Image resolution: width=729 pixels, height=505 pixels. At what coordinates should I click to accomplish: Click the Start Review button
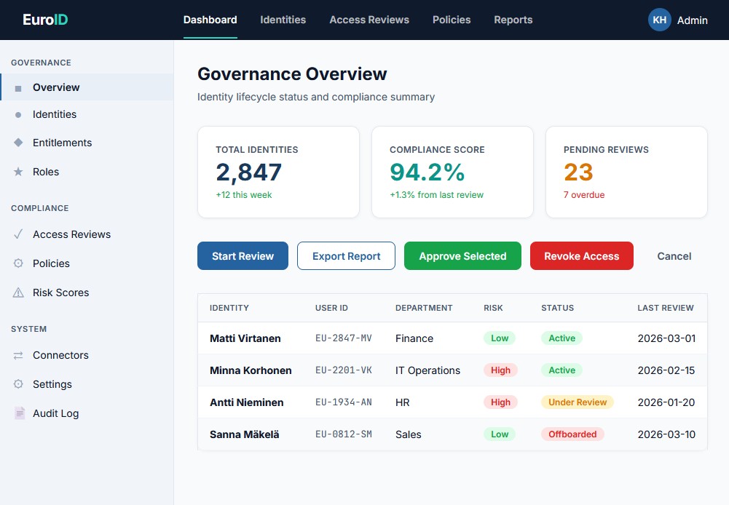coord(243,255)
